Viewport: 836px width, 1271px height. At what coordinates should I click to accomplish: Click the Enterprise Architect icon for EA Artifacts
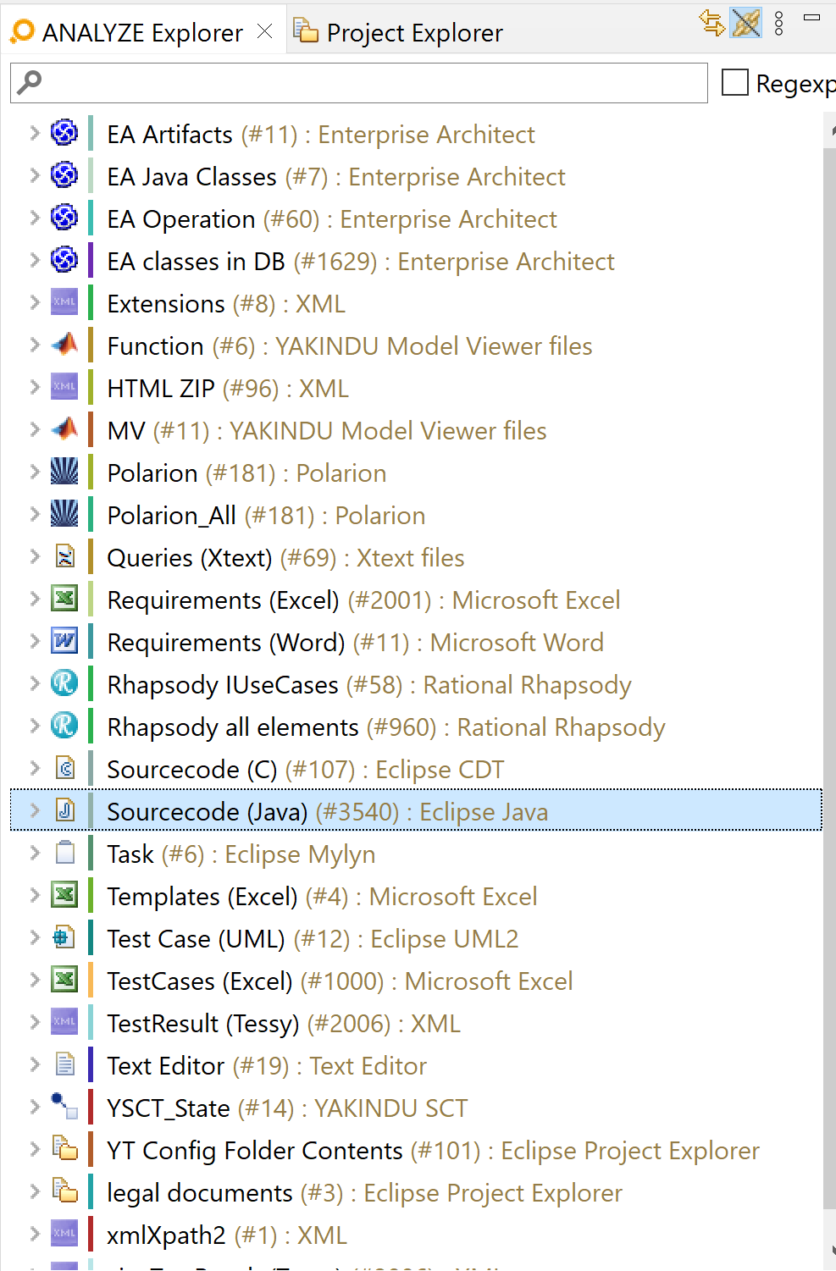coord(64,133)
